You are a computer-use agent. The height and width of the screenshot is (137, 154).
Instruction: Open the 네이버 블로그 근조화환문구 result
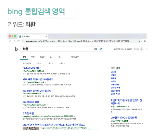pyautogui.click(x=54, y=125)
